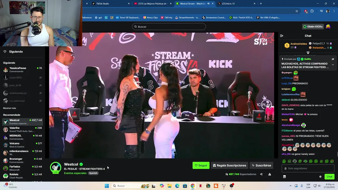Open Robleis Clash Royale channel
The image size is (338, 190).
pyautogui.click(x=22, y=176)
